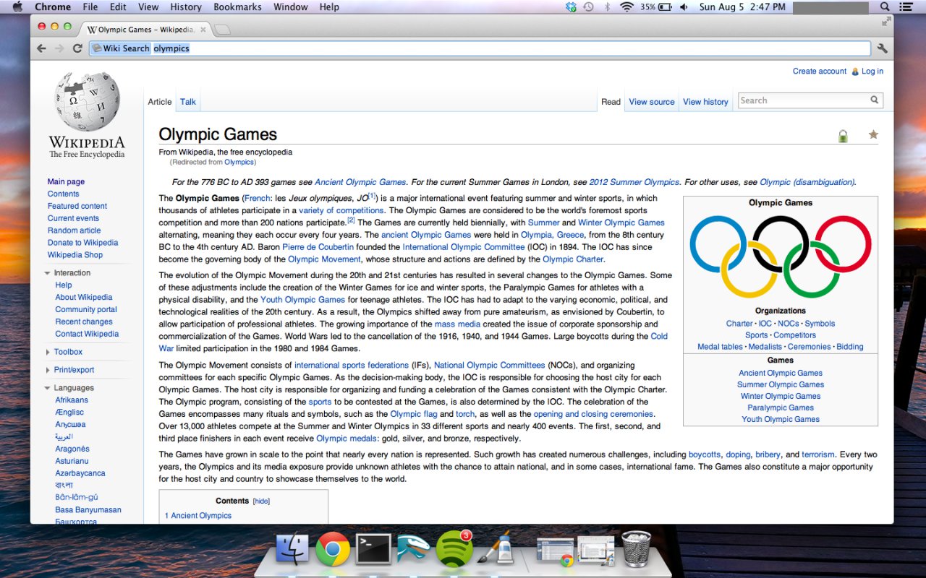Open the Window menu

point(290,7)
